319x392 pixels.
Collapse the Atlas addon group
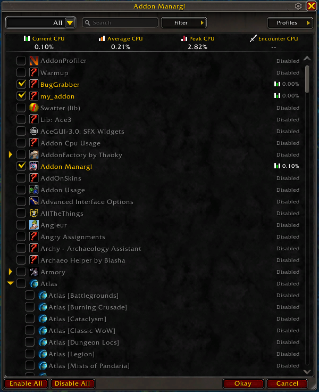pos(11,283)
